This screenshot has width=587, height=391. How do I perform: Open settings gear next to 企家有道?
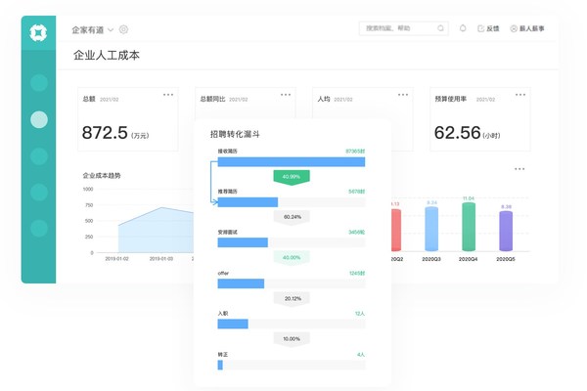123,30
